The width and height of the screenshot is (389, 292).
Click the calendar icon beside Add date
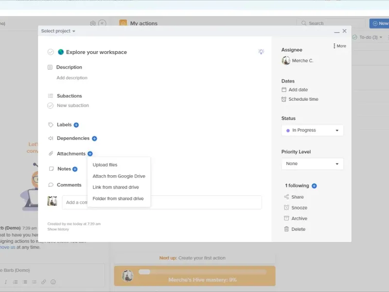(x=284, y=90)
